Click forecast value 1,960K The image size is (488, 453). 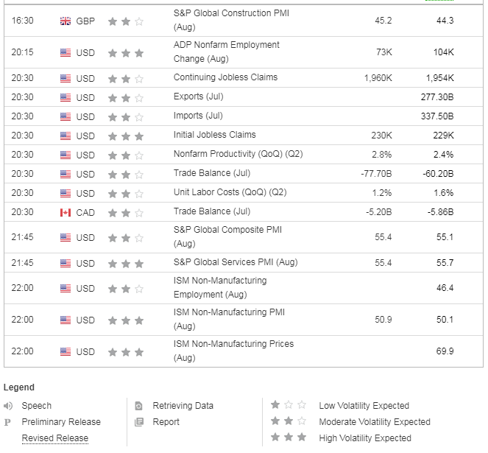pyautogui.click(x=378, y=78)
